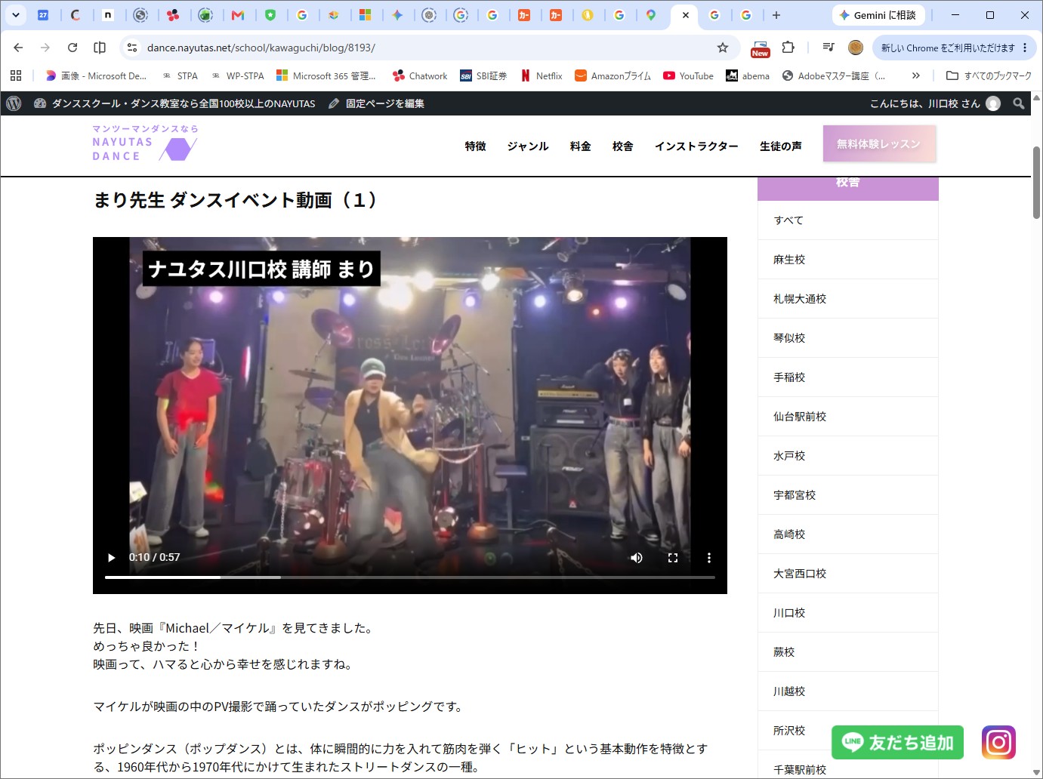The height and width of the screenshot is (779, 1043).
Task: Select 大宮西口校 in the school list
Action: pyautogui.click(x=847, y=574)
